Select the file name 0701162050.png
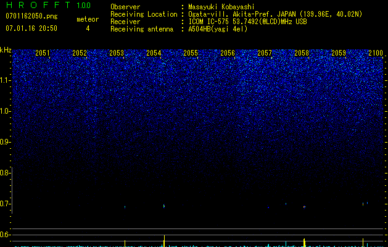Image resolution: width=388 pixels, height=247 pixels. tap(31, 16)
